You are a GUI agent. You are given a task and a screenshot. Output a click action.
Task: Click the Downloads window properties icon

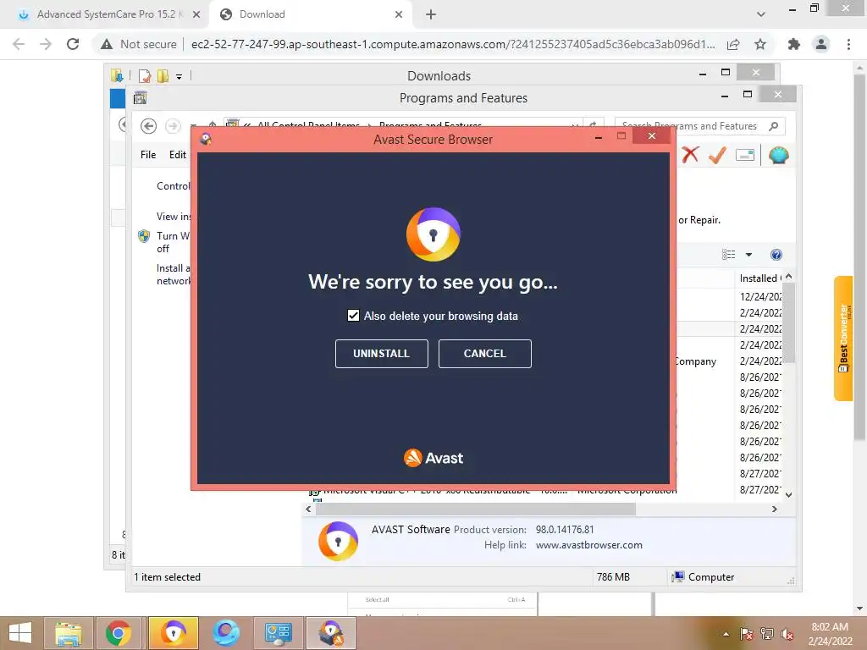[x=145, y=75]
